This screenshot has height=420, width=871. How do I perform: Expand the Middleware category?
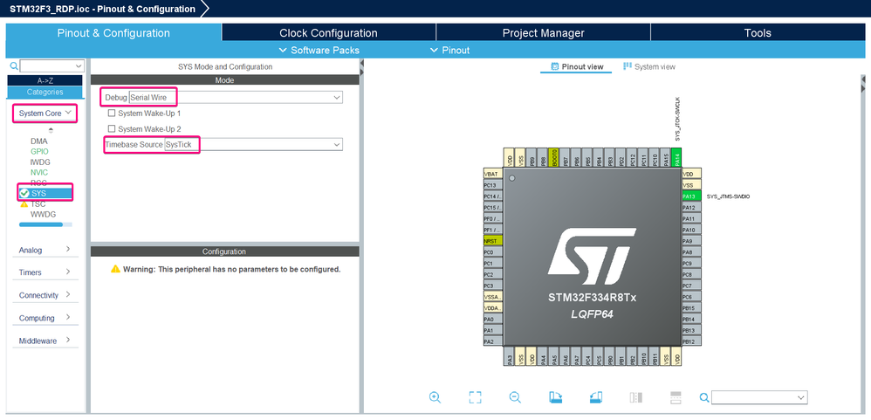[45, 341]
